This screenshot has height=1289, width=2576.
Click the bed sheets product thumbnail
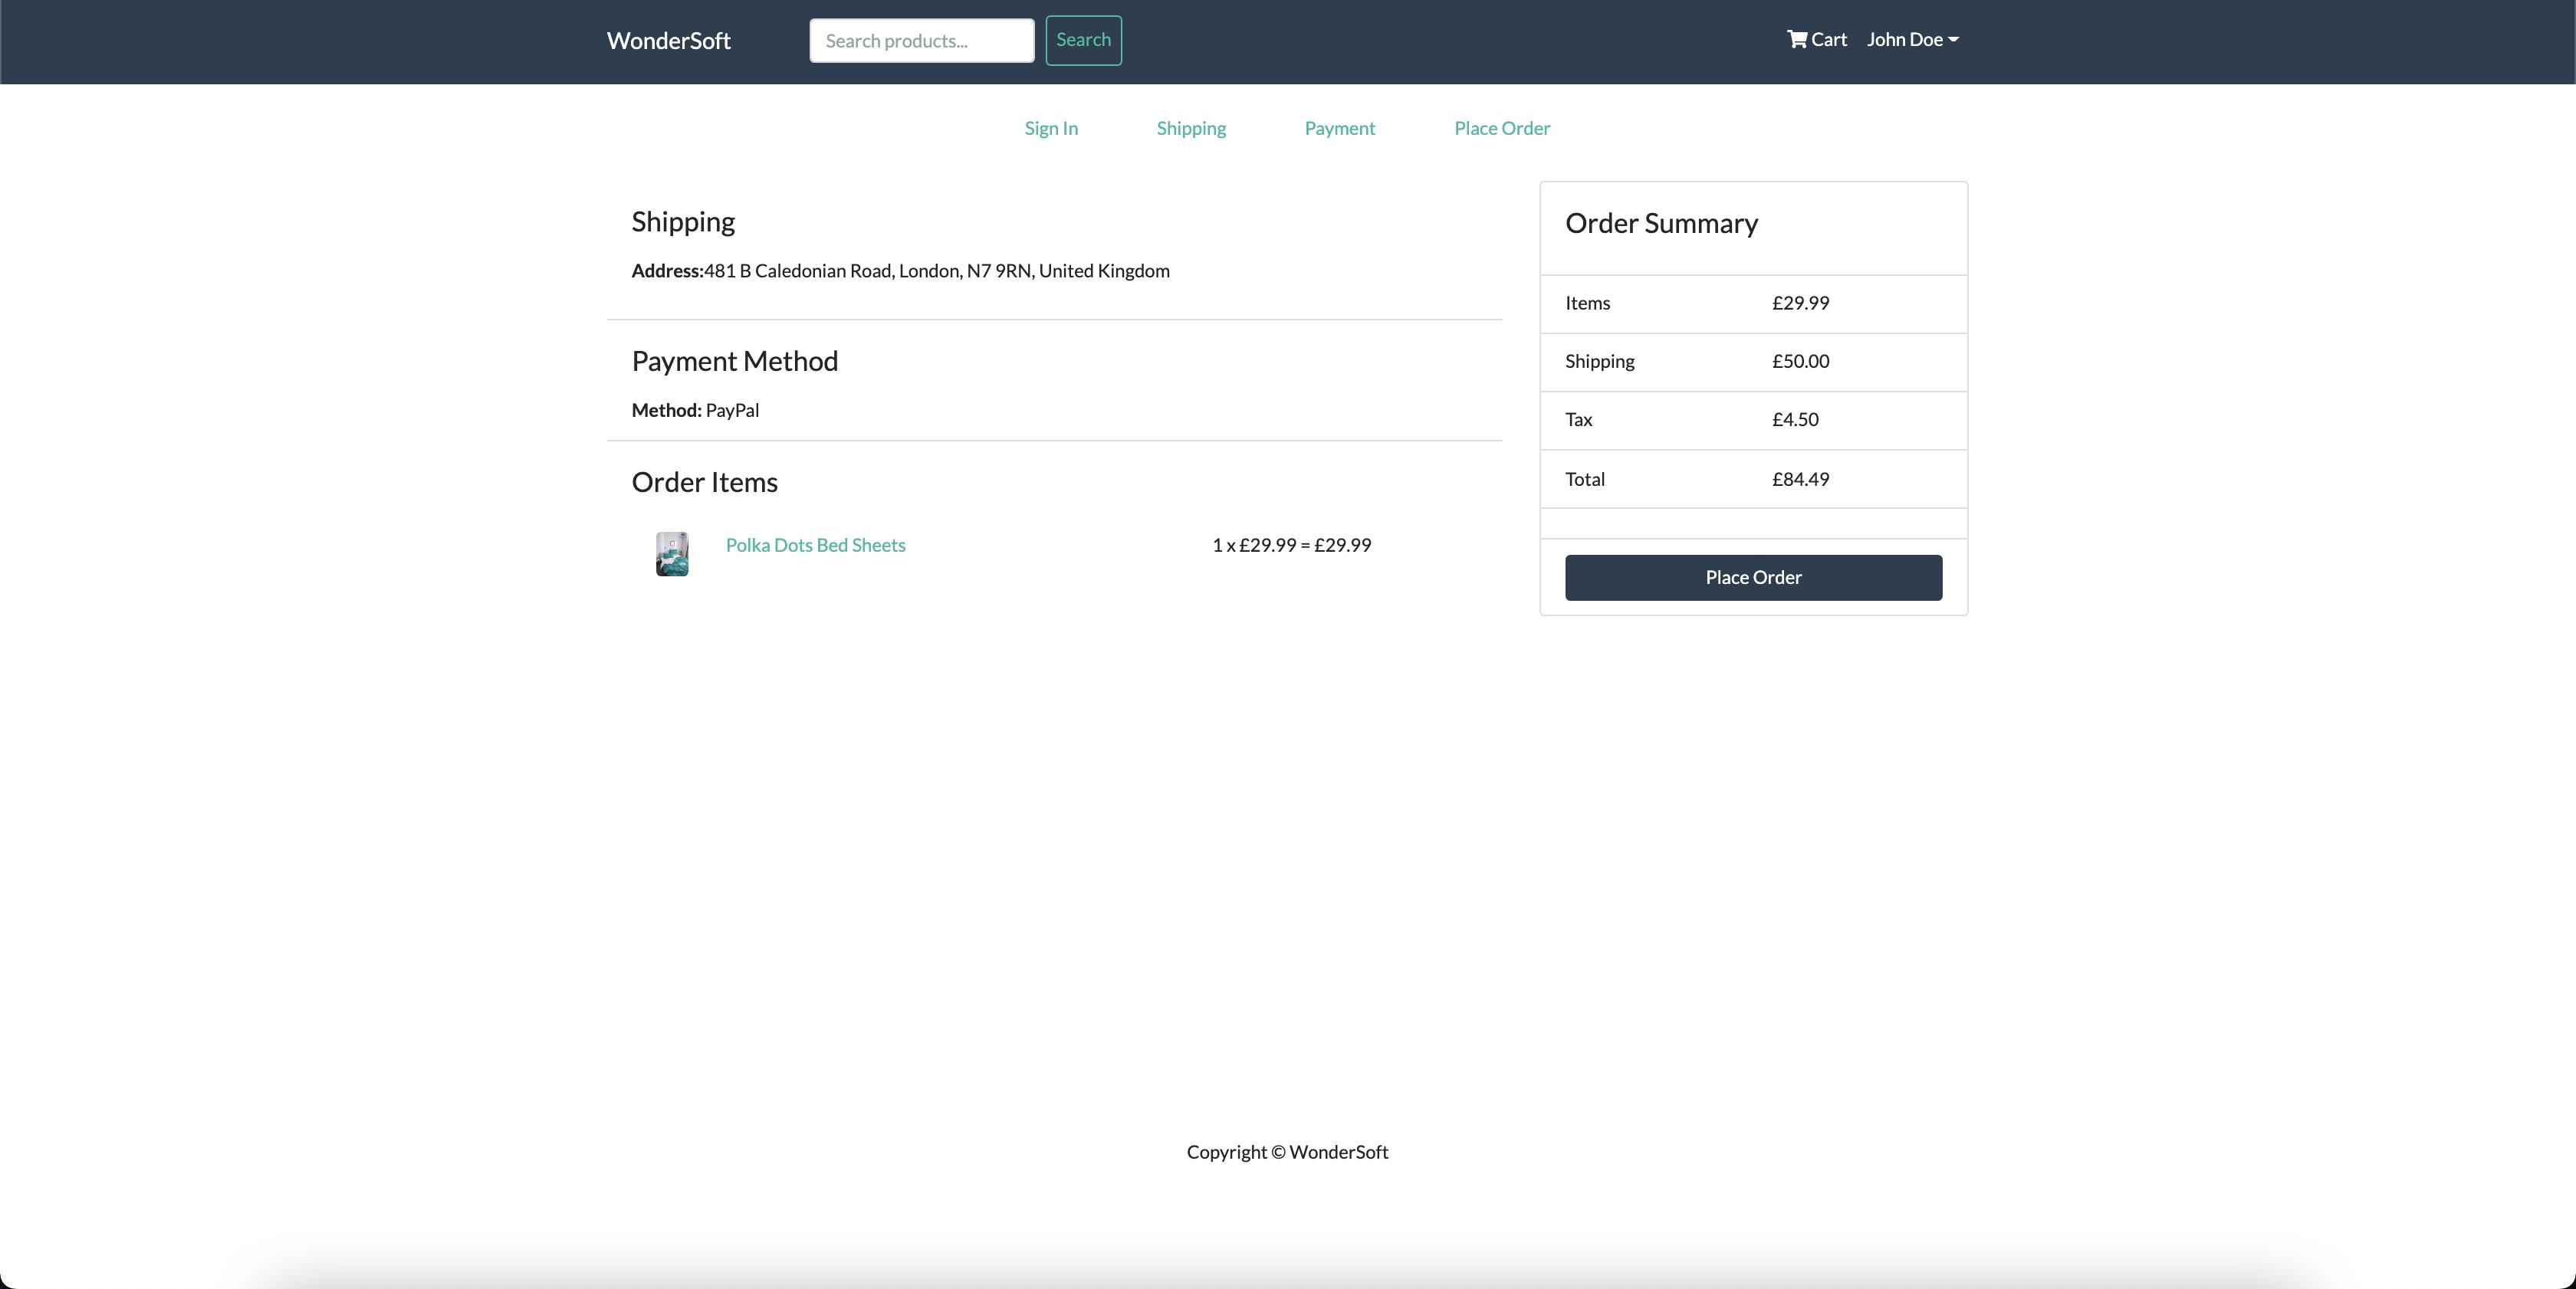pyautogui.click(x=672, y=553)
